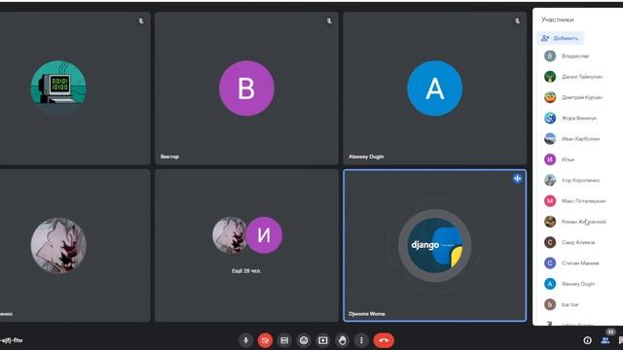Toggle the participants panel people icon

pyautogui.click(x=605, y=340)
